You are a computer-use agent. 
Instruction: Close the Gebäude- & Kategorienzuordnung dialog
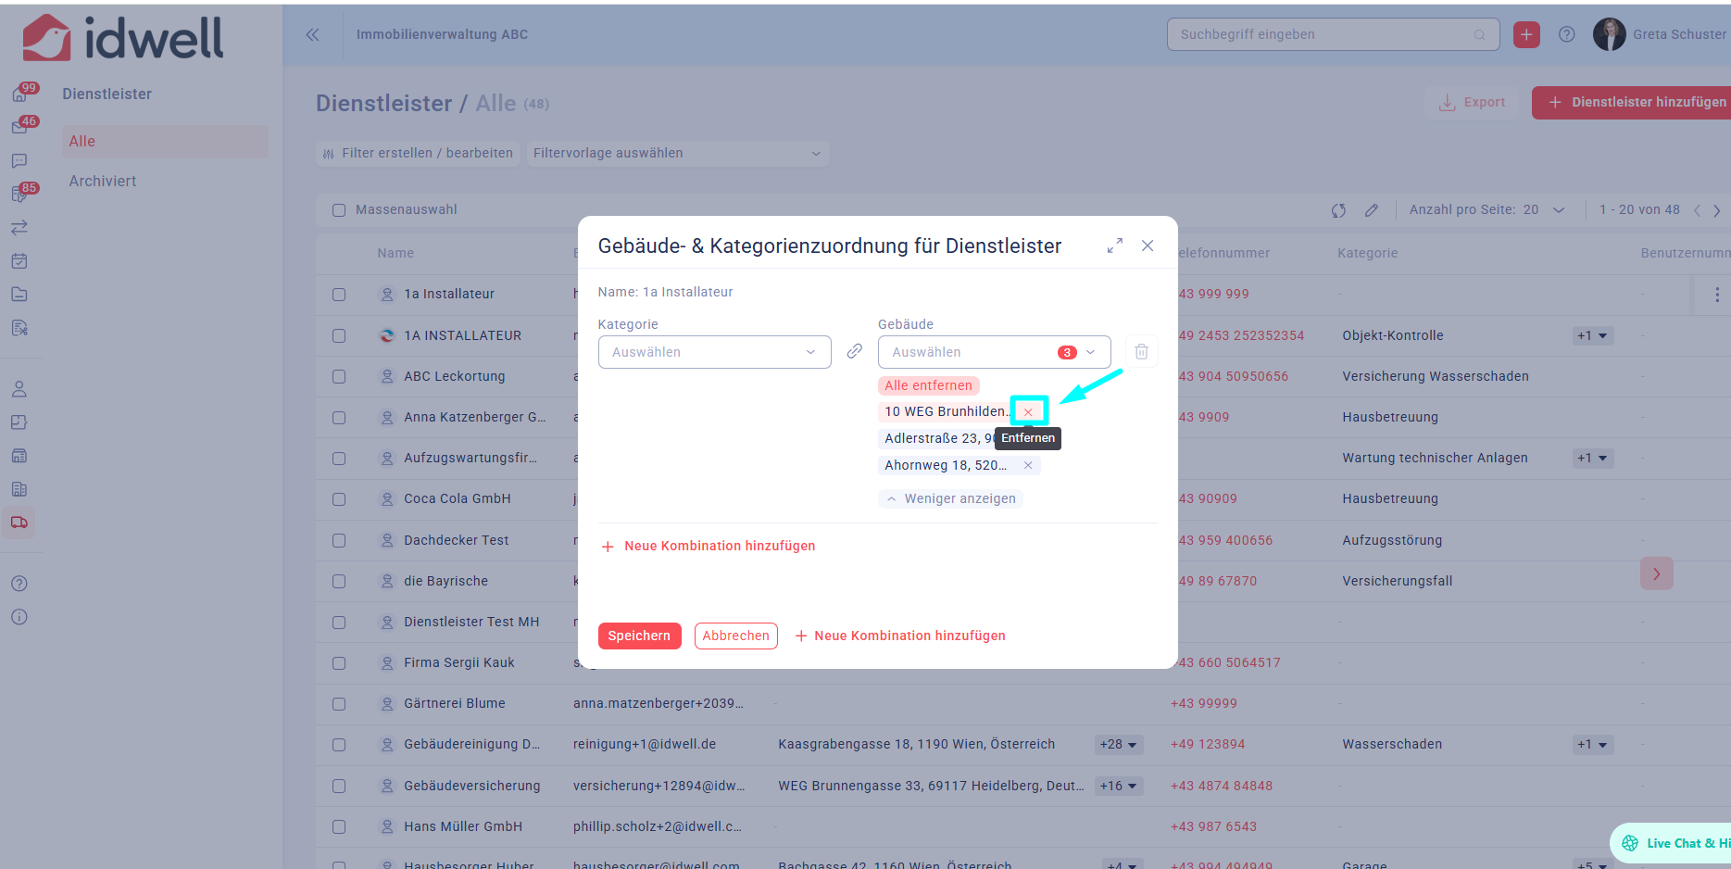point(1148,246)
